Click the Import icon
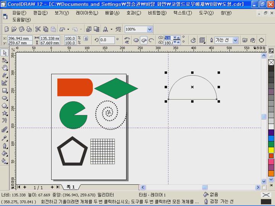The width and height of the screenshot is (275, 206). 89,29
